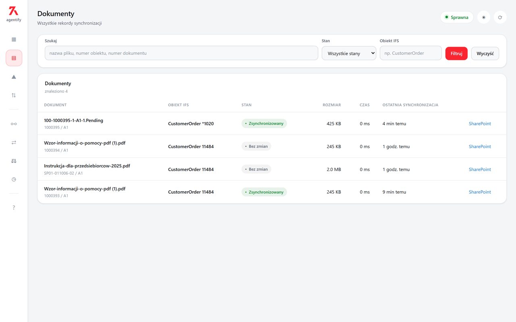
Task: Expand the Wszystkie stany dropdown
Action: pos(349,53)
